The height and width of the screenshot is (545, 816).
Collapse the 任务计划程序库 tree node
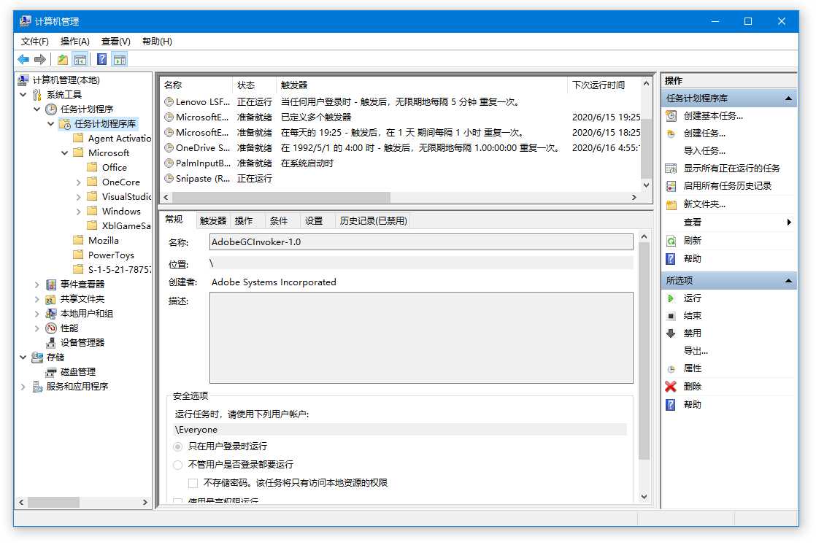(50, 124)
